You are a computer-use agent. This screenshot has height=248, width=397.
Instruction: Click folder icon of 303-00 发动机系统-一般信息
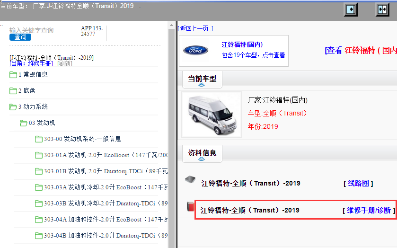[x=38, y=139]
